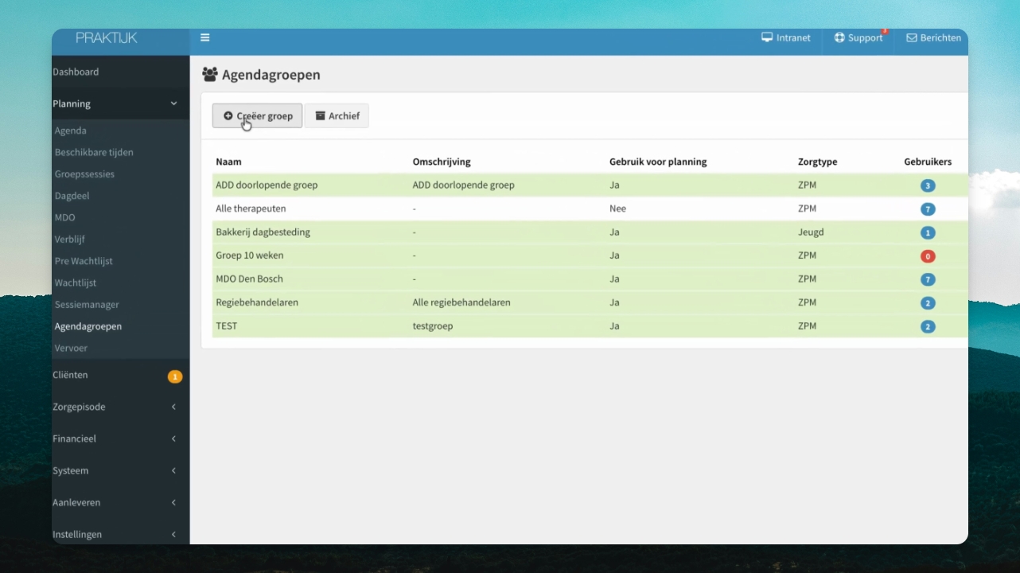Open the Archief button
1020x573 pixels.
coord(337,115)
